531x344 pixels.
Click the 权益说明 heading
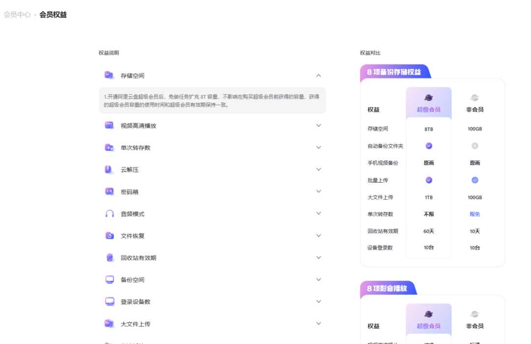point(109,53)
